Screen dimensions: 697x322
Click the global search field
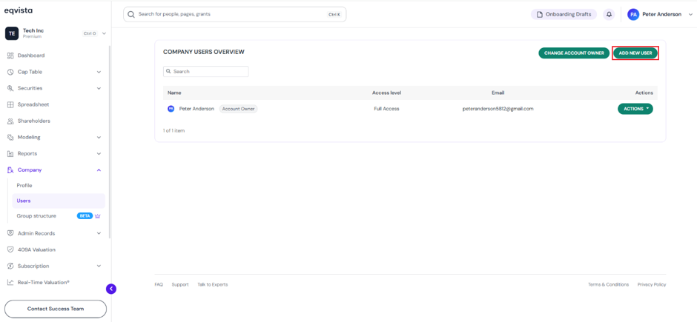click(235, 14)
